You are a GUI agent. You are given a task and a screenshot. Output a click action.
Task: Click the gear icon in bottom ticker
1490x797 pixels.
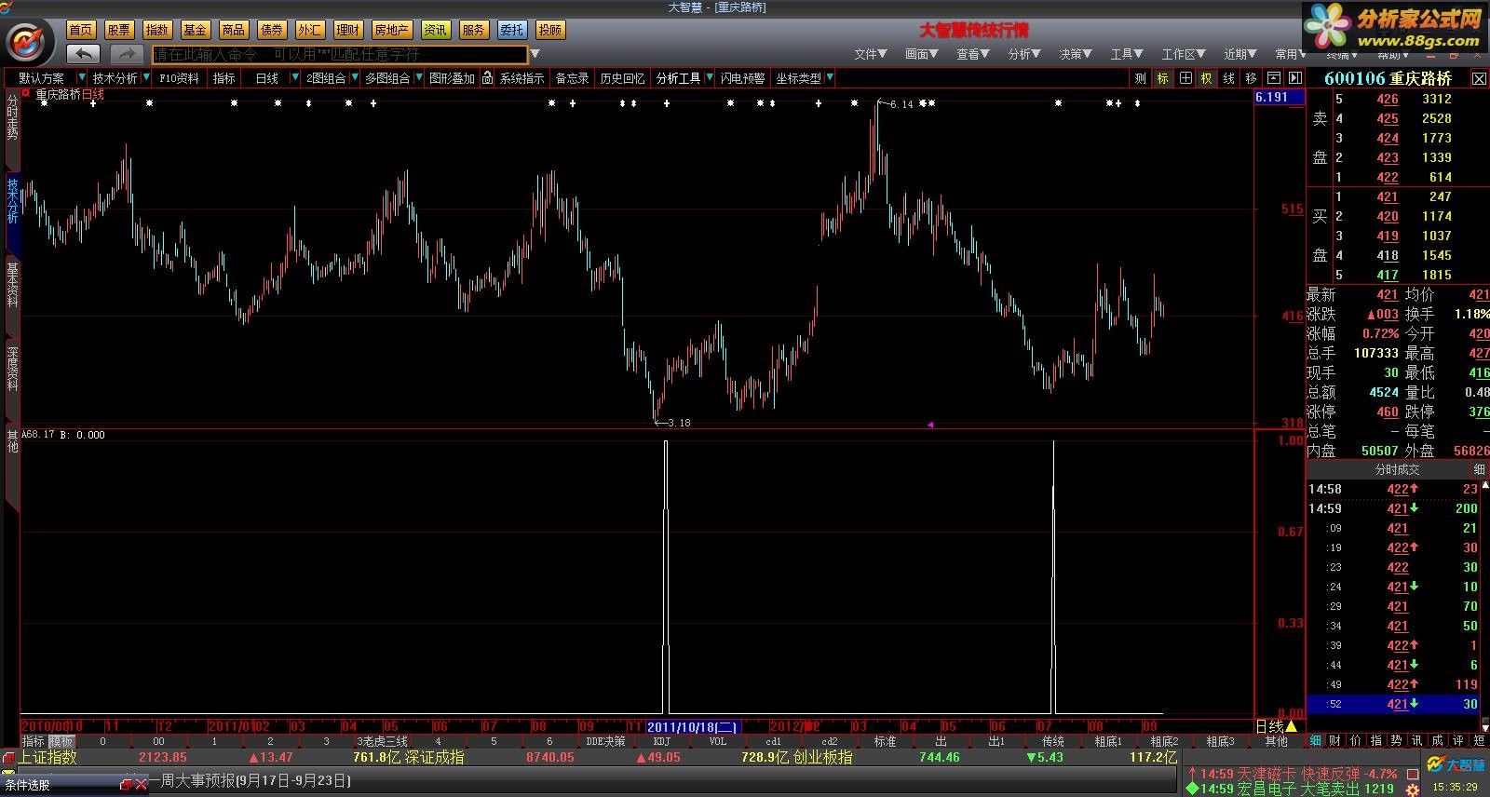point(1413,790)
